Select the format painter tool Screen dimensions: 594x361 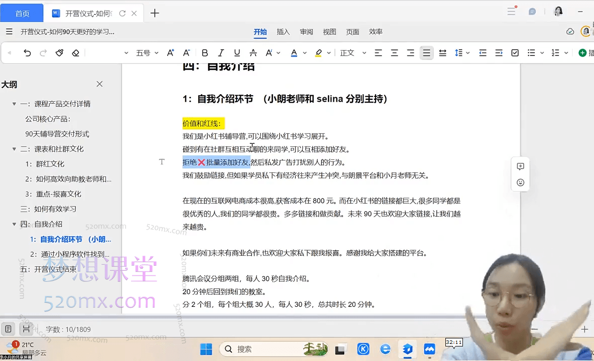pos(59,53)
